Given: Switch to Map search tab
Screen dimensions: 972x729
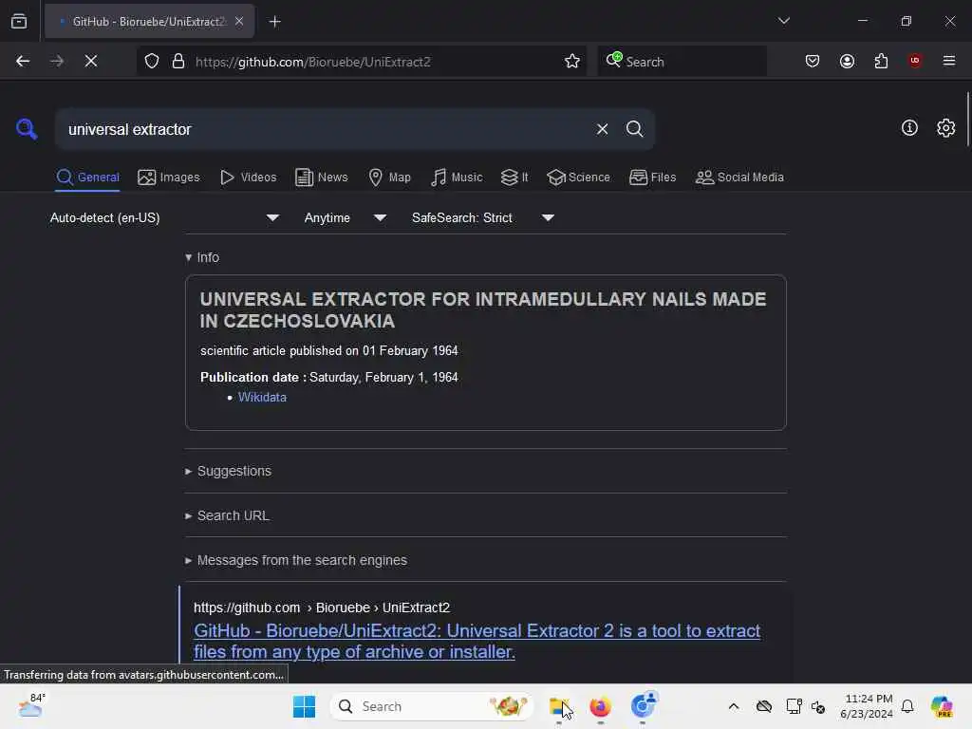Looking at the screenshot, I should 389,178.
